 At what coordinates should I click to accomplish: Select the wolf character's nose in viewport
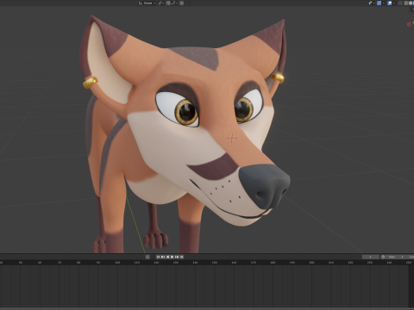(265, 185)
